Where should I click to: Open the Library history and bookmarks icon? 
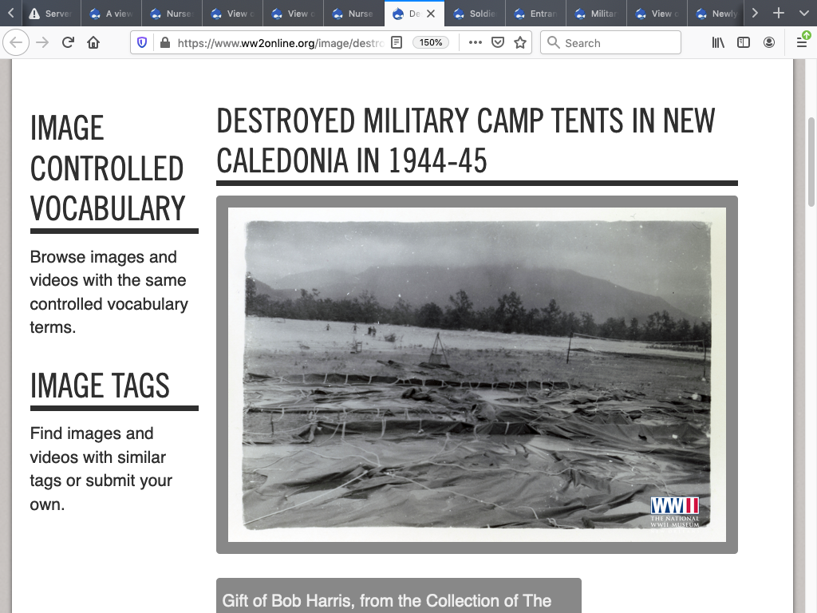tap(719, 43)
